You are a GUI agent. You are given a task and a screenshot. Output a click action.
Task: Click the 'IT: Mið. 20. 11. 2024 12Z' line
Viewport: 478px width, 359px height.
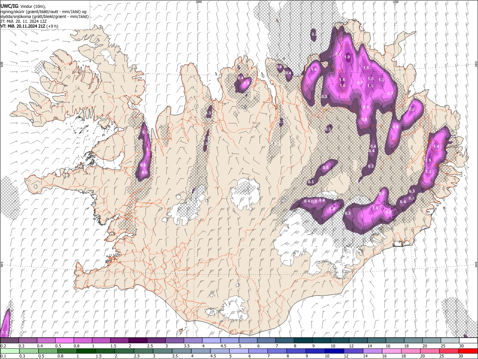pos(24,22)
